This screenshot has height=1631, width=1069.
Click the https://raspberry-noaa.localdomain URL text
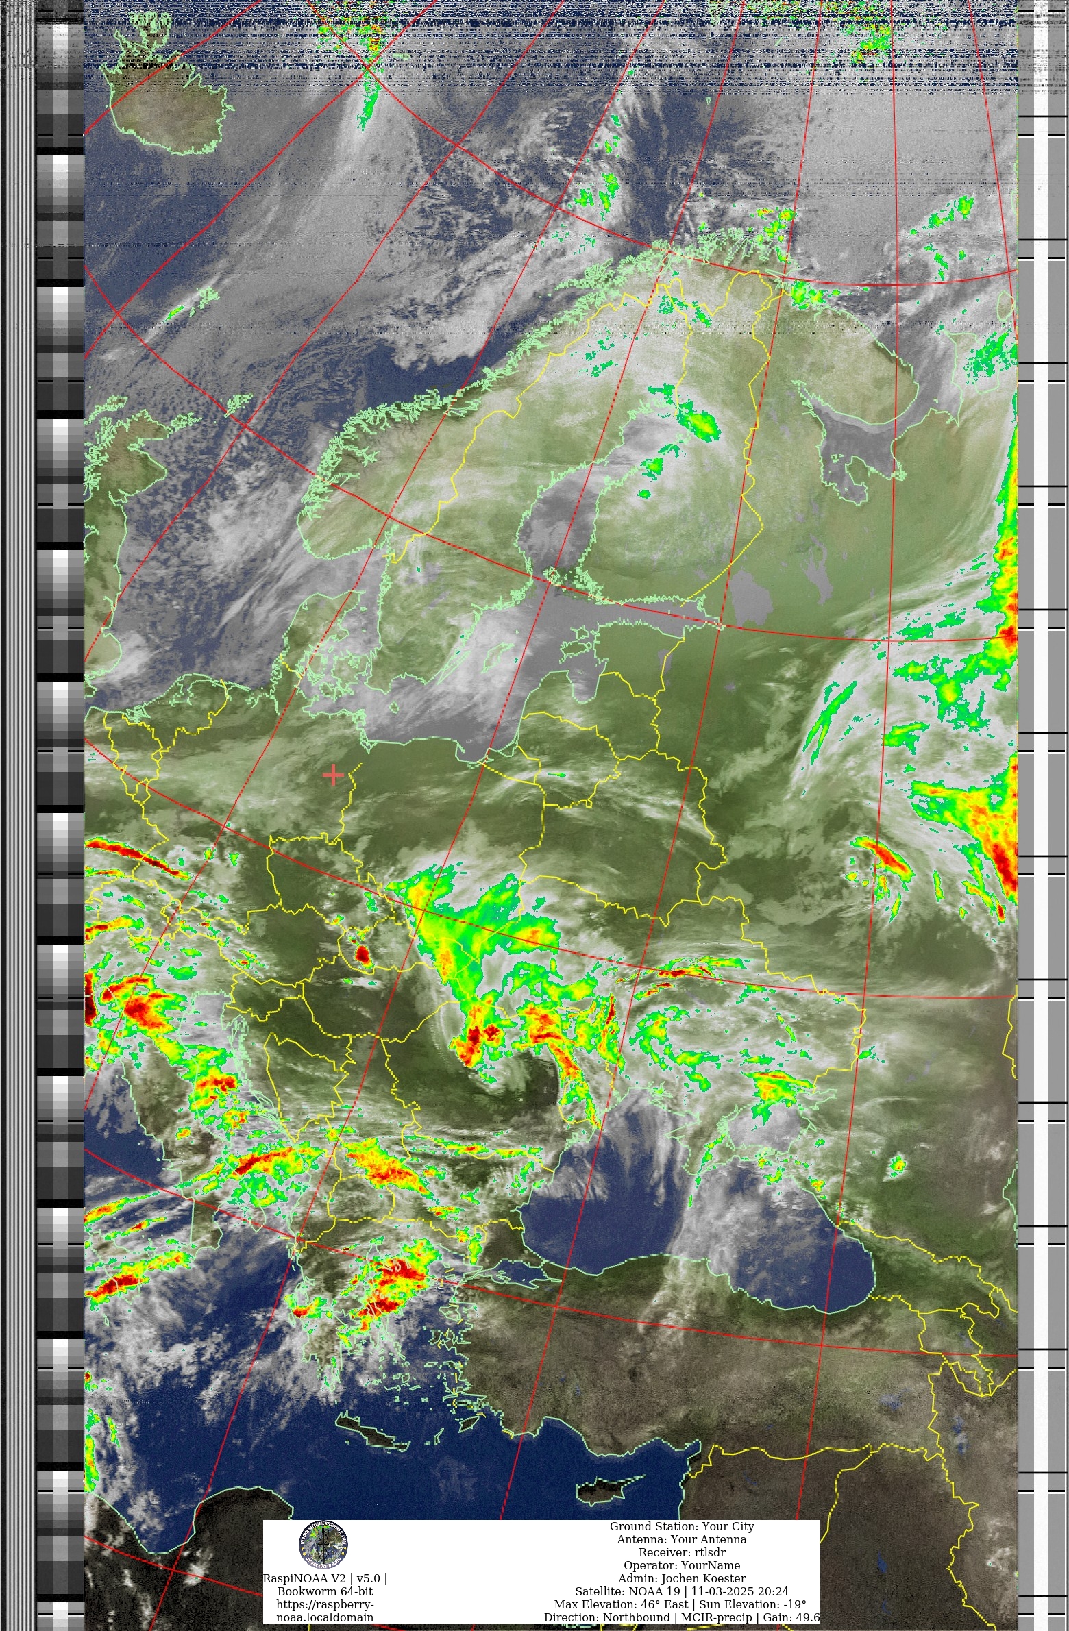tap(325, 1611)
